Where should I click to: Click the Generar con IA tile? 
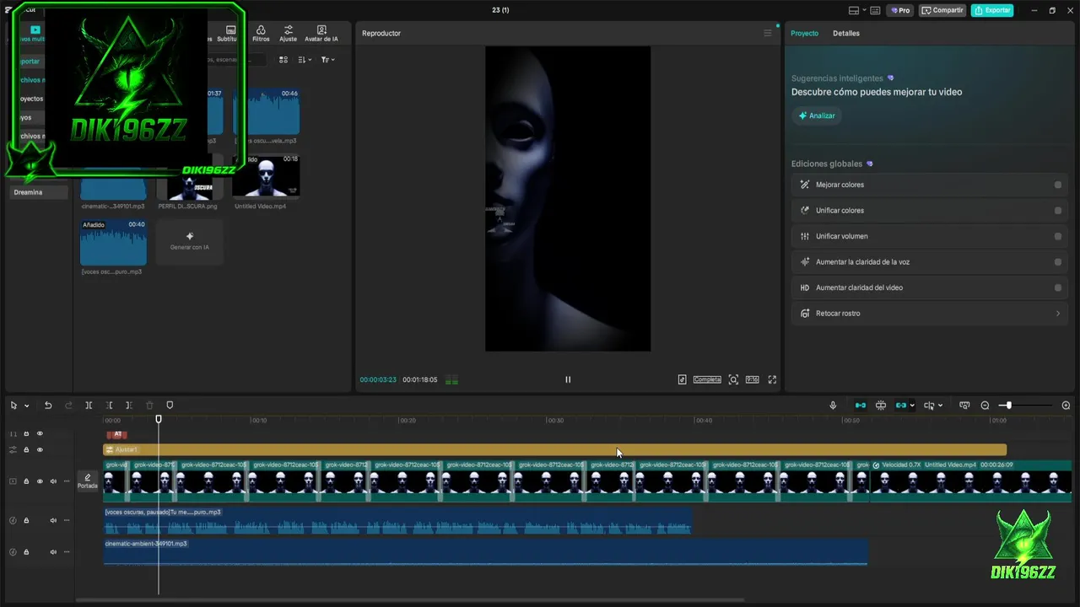pos(189,242)
